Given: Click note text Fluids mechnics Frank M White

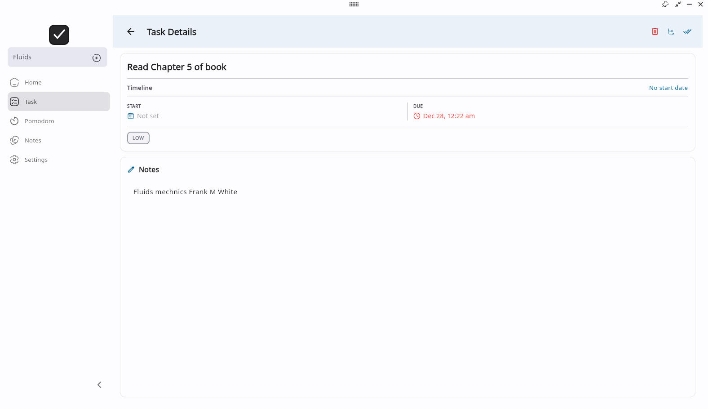Looking at the screenshot, I should click(x=185, y=192).
